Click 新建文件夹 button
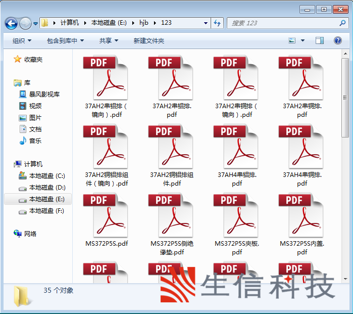Screen dimensions: 353x314 [149, 41]
